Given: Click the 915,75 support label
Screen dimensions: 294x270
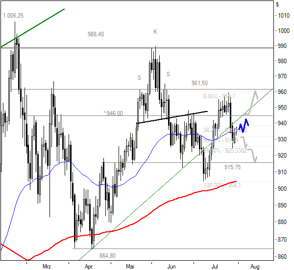Looking at the screenshot, I should coord(232,167).
